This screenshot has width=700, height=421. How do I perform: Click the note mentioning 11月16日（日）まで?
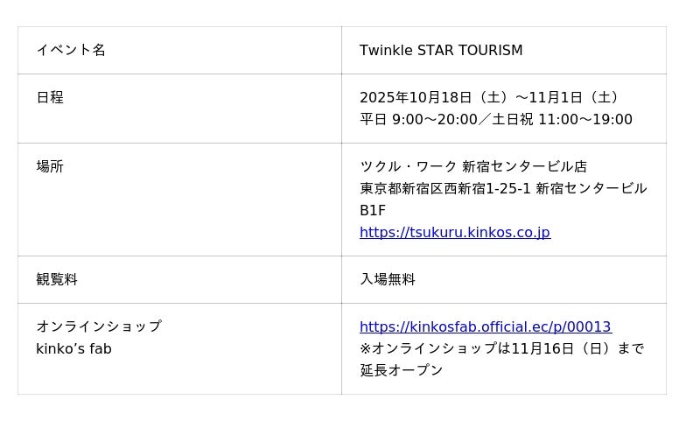[501, 349]
